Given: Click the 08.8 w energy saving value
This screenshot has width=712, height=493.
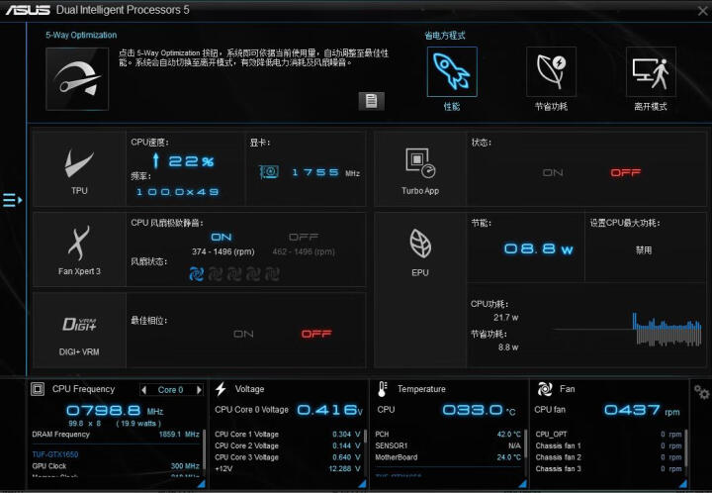Looking at the screenshot, I should [x=539, y=249].
